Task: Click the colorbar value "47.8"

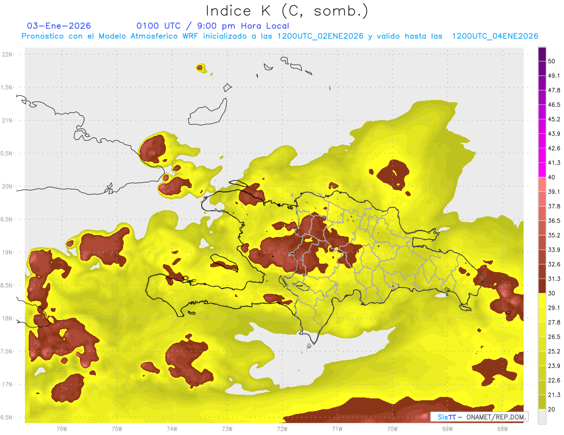Action: click(554, 90)
